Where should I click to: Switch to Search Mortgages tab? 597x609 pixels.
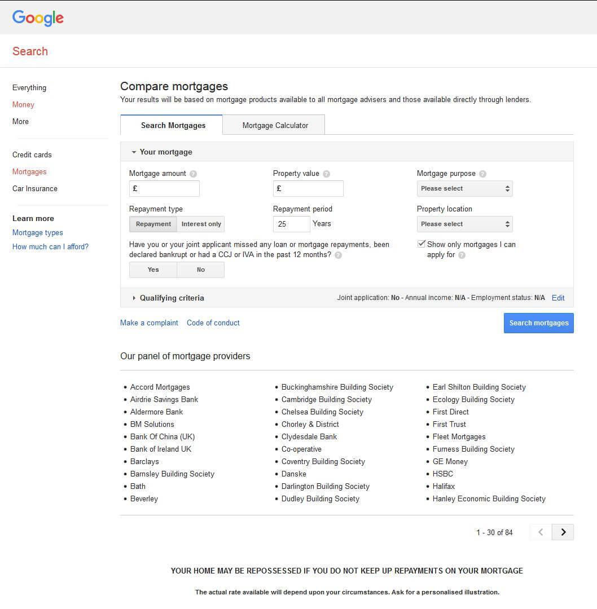click(172, 125)
